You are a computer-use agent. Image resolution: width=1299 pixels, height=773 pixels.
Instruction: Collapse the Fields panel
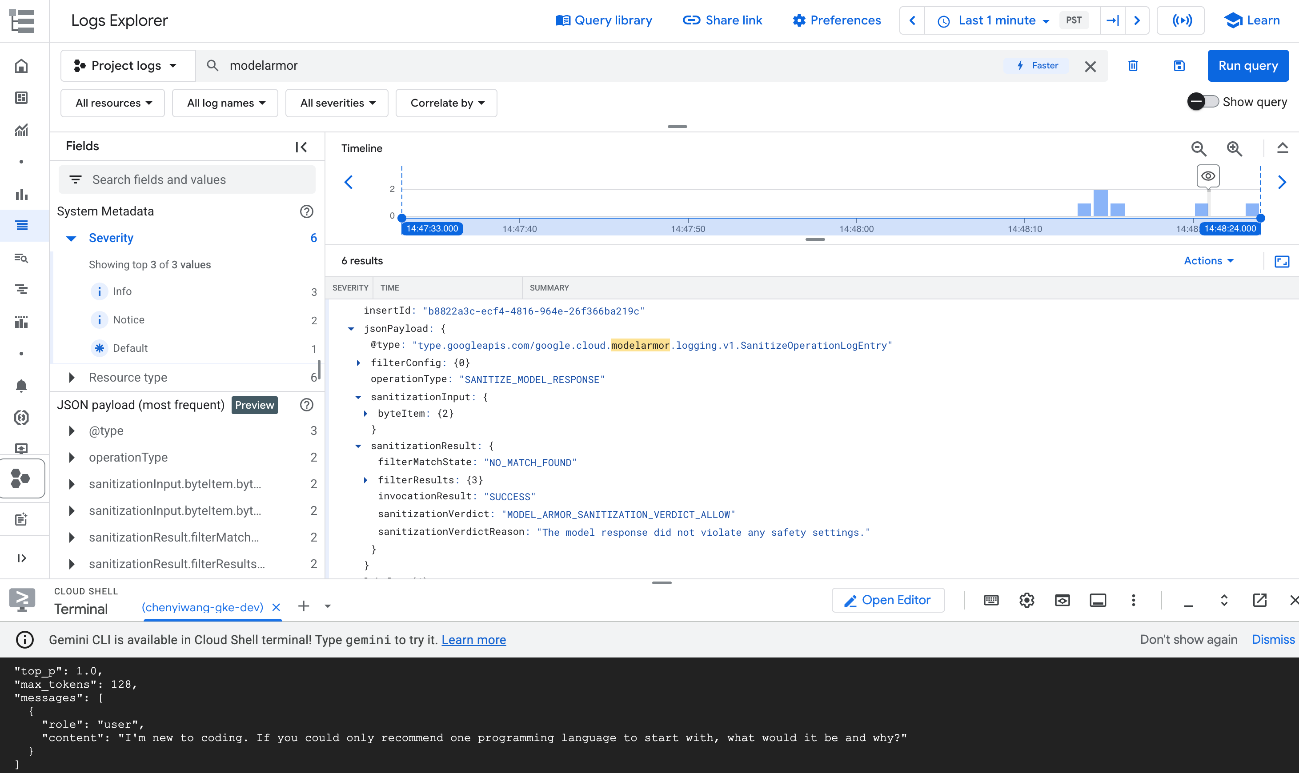301,146
